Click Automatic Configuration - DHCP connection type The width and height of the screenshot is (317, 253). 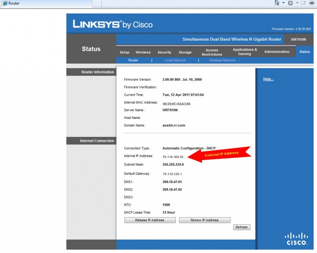pyautogui.click(x=189, y=148)
